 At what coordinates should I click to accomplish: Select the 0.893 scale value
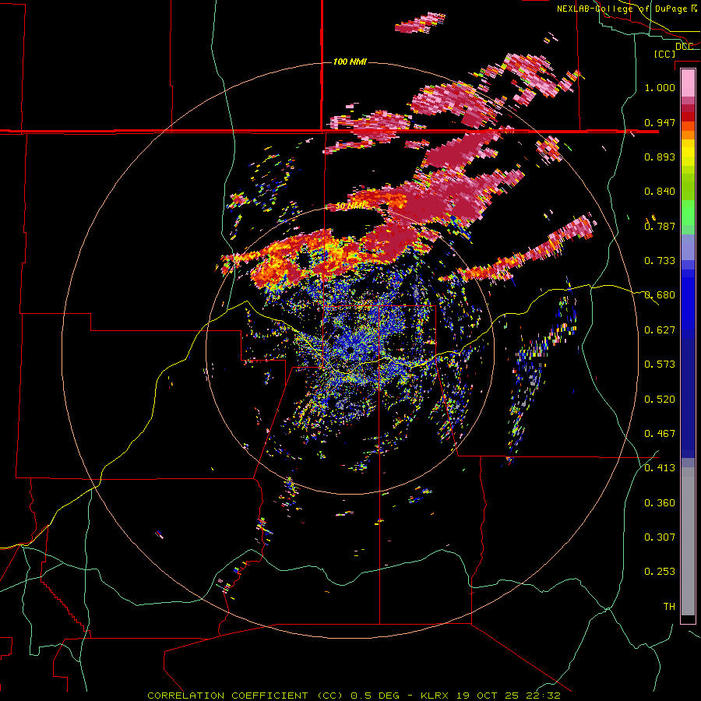(x=660, y=157)
